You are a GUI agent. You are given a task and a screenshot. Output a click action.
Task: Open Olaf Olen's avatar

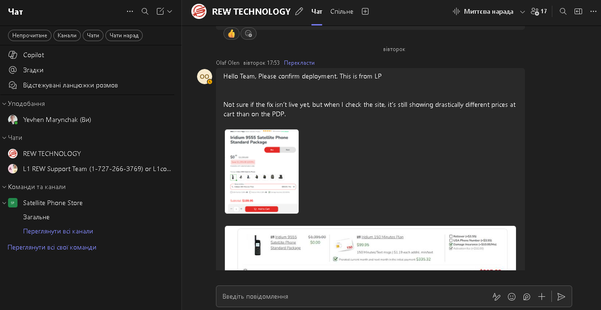point(205,77)
